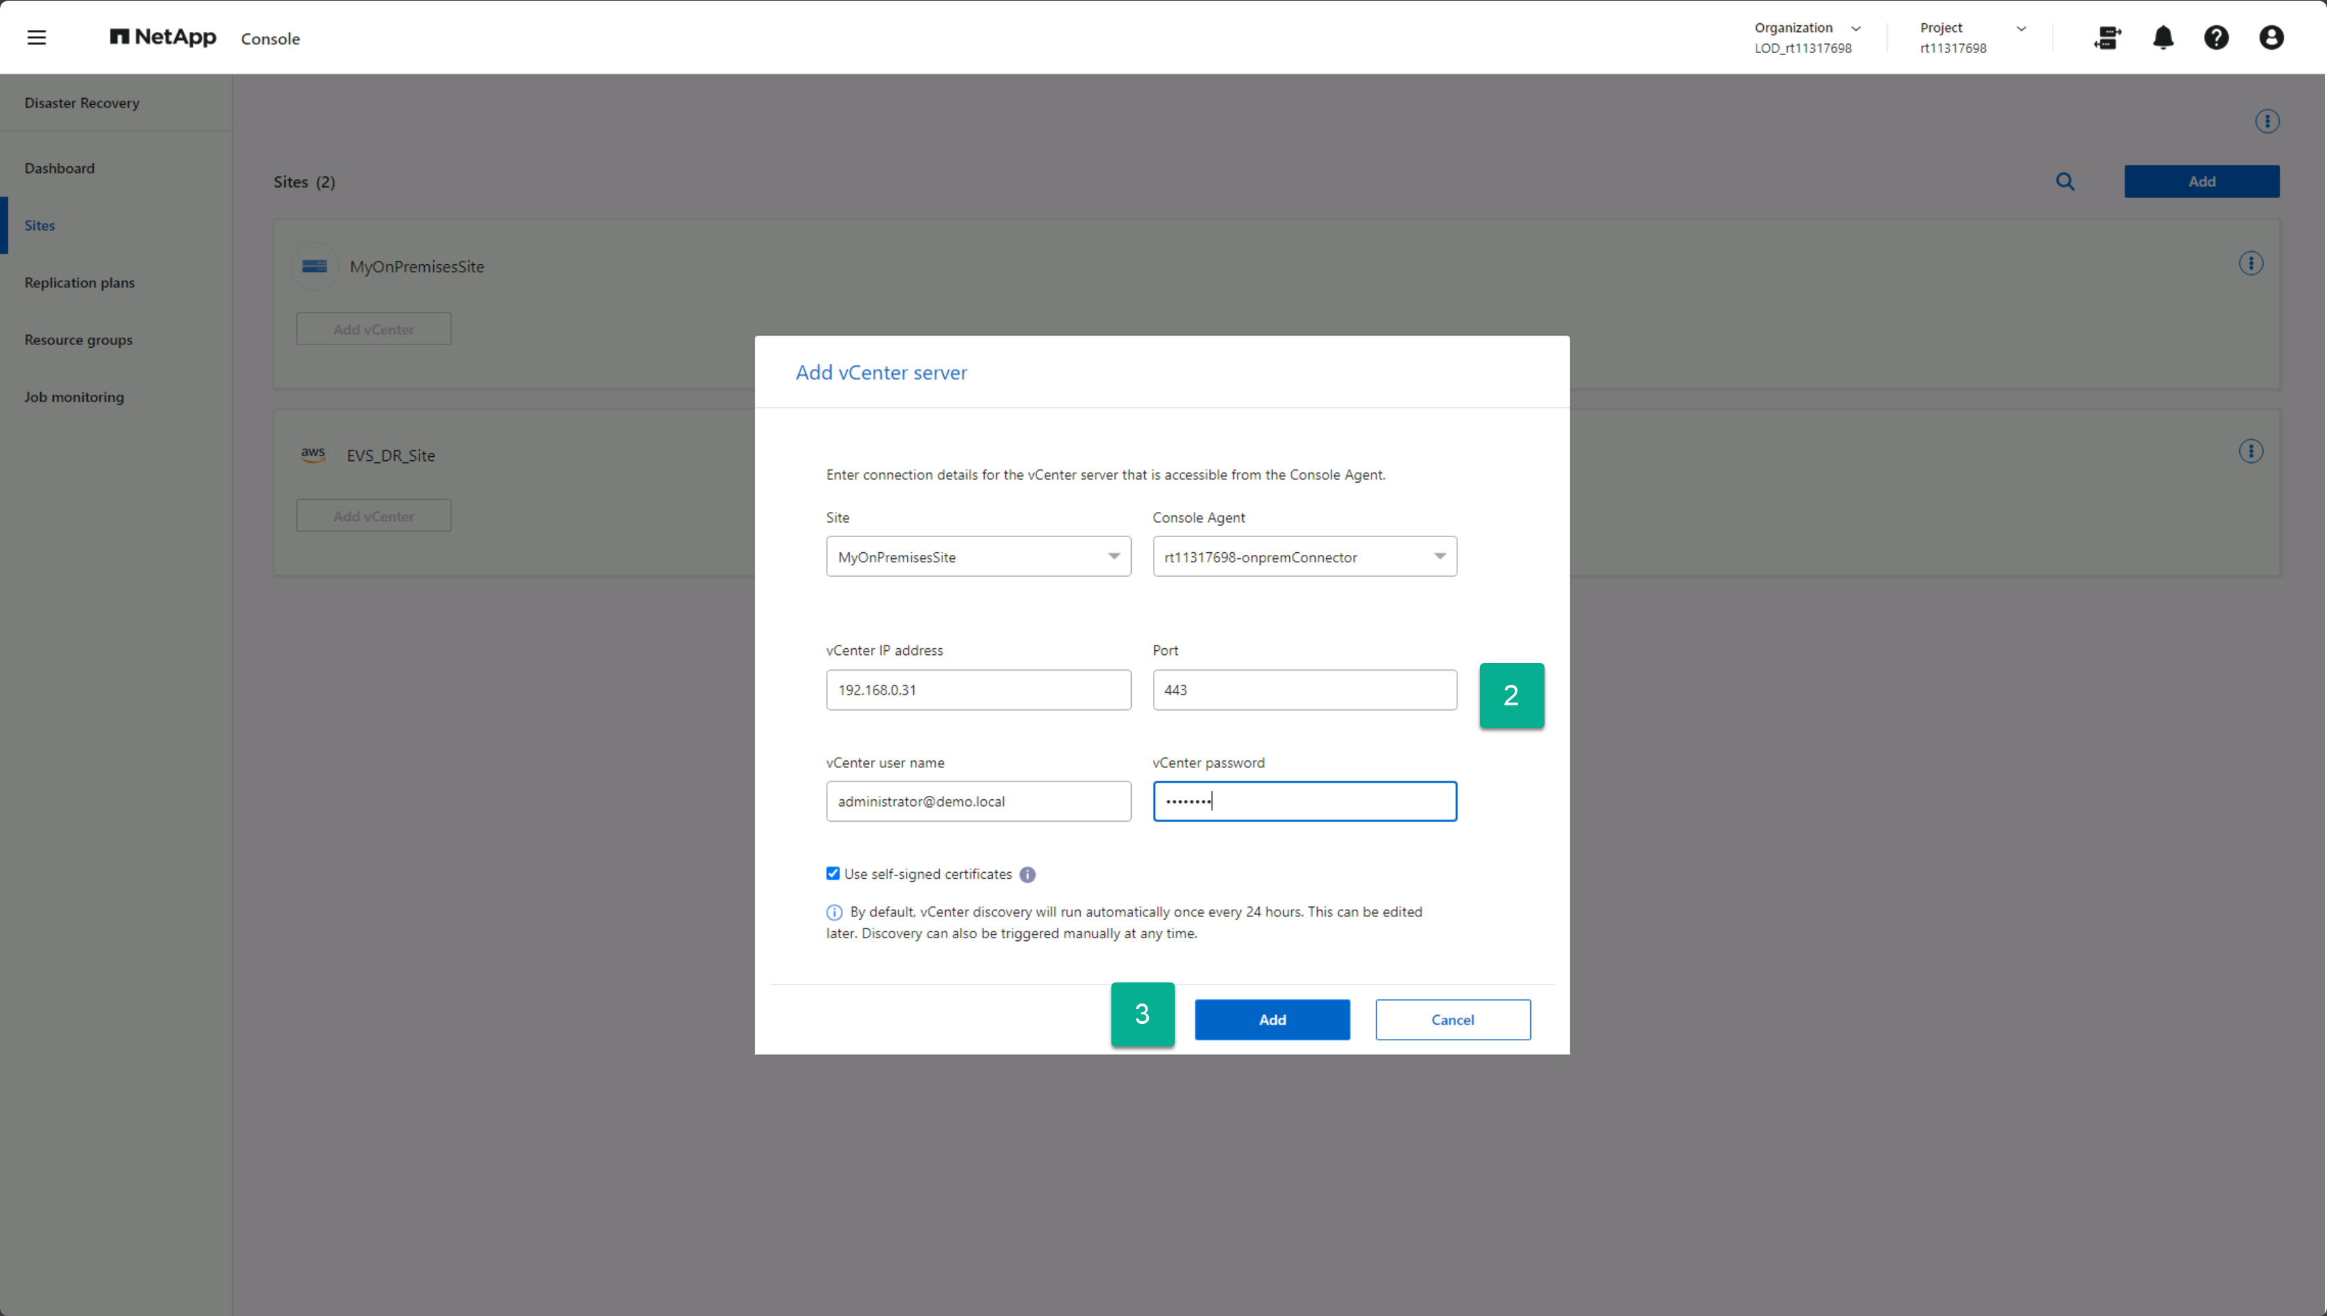Click Add button in vCenter dialog
Viewport: 2327px width, 1316px height.
pos(1272,1020)
